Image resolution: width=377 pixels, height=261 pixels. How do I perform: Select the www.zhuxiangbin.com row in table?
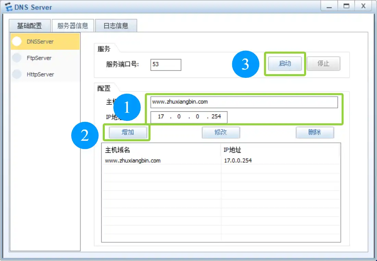click(x=161, y=160)
